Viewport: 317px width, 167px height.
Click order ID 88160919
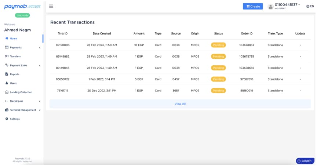pyautogui.click(x=247, y=91)
